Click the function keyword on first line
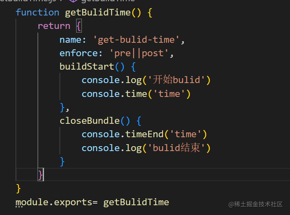The height and width of the screenshot is (215, 290). point(37,13)
